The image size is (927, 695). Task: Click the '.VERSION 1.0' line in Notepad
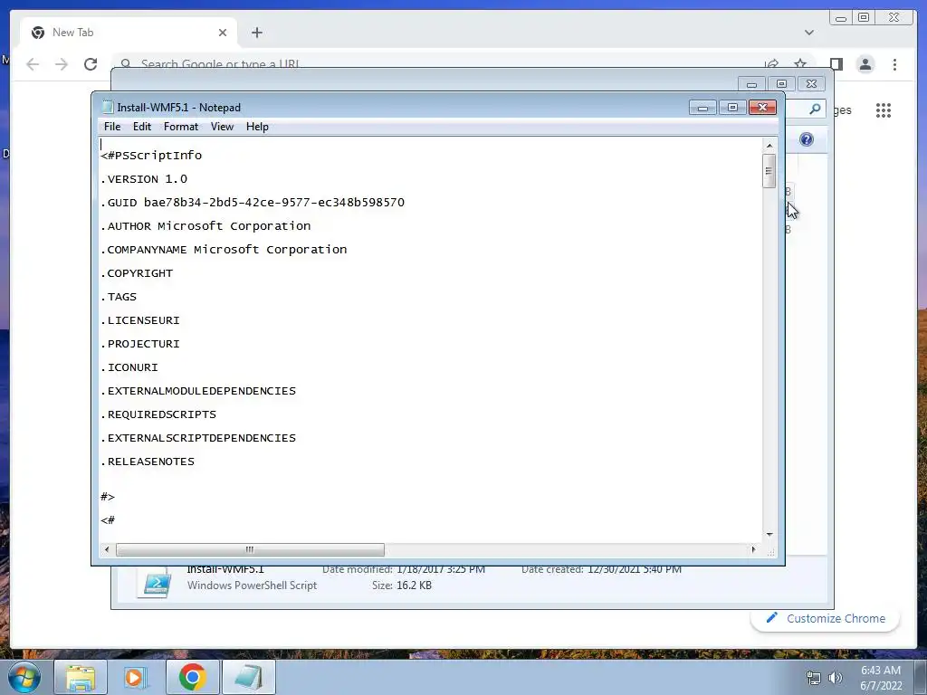pyautogui.click(x=144, y=179)
